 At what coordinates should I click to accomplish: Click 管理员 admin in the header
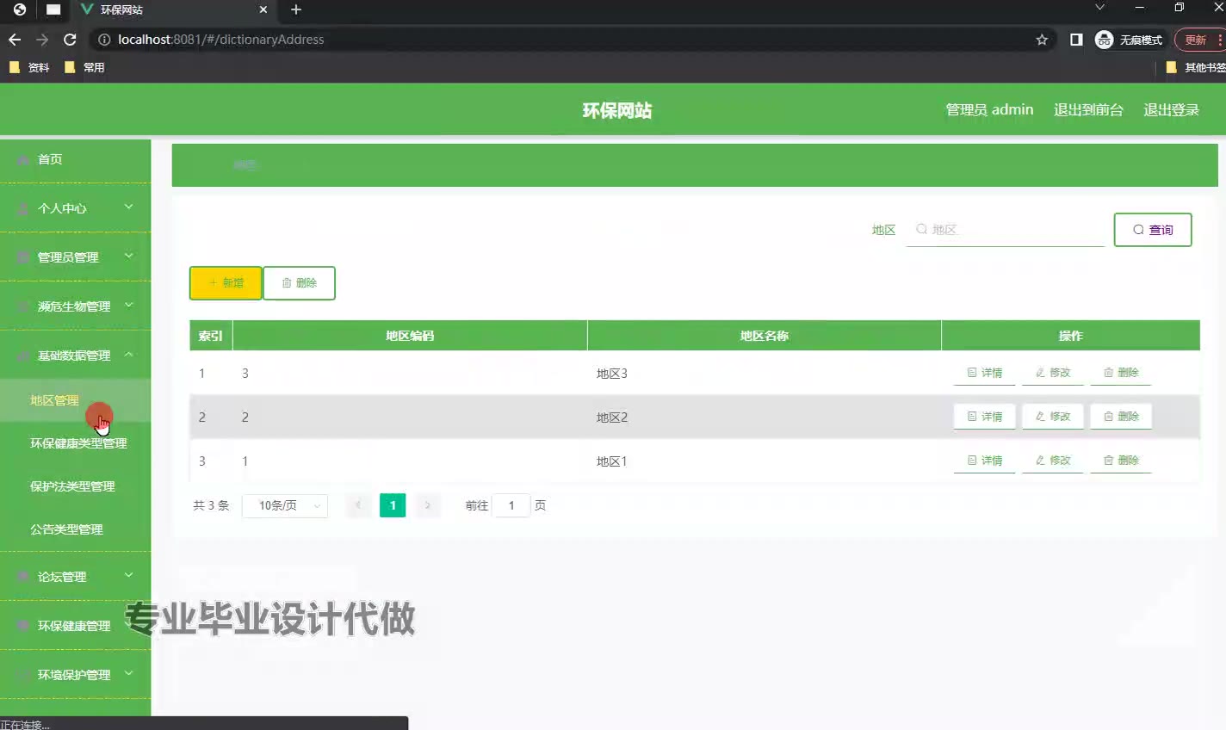[x=989, y=109]
